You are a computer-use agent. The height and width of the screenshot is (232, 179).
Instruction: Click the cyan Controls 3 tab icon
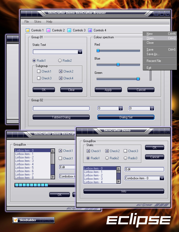69,30
